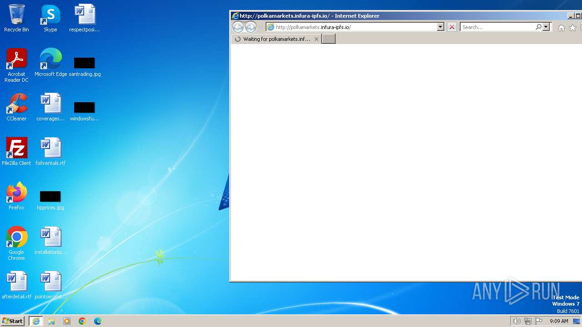The image size is (582, 327).
Task: Open Acrobat Reader DC shortcut
Action: [16, 65]
